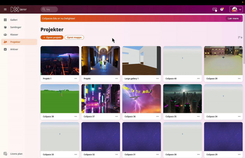Show more options for CoSpace 37

coord(117,117)
